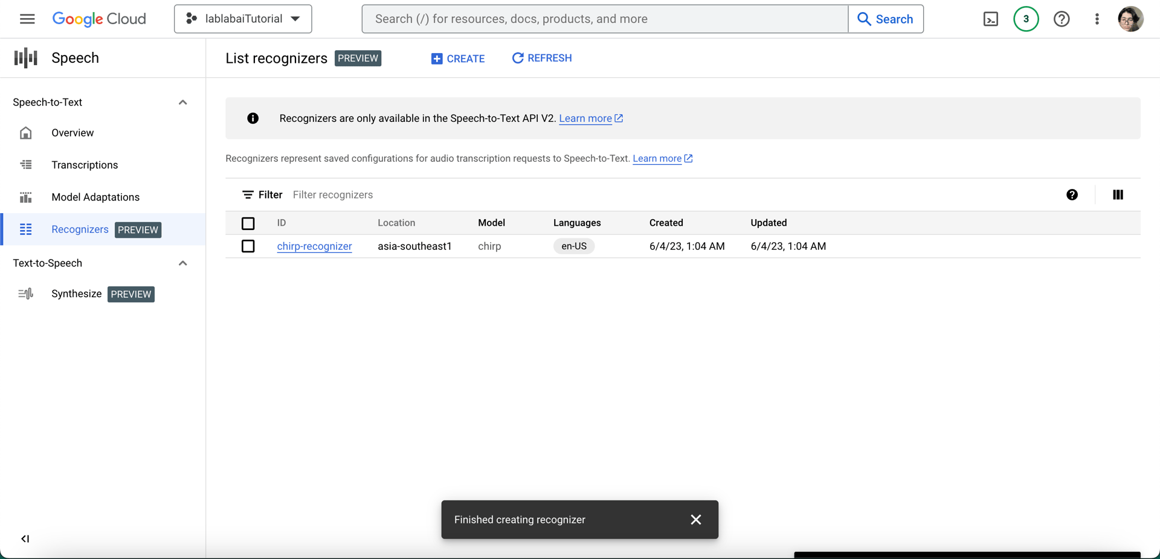This screenshot has height=559, width=1160.
Task: Click the Model column header
Action: [x=491, y=223]
